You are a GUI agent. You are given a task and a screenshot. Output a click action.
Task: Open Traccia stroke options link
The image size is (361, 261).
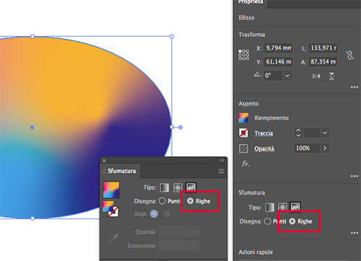coord(264,133)
